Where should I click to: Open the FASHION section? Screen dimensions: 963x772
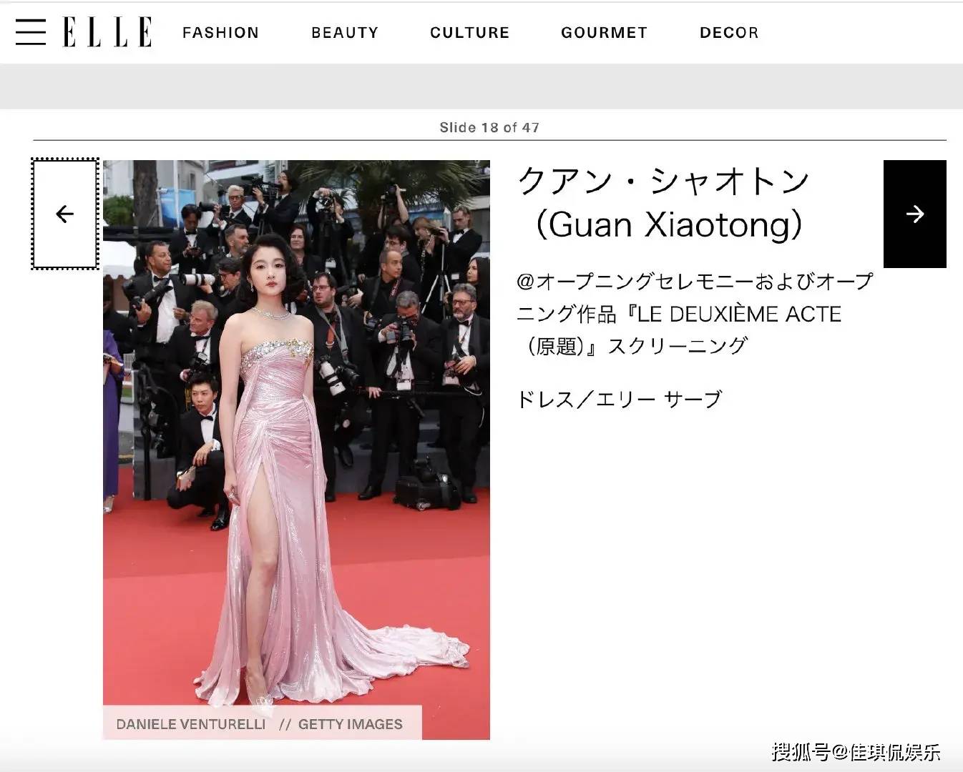[x=220, y=33]
